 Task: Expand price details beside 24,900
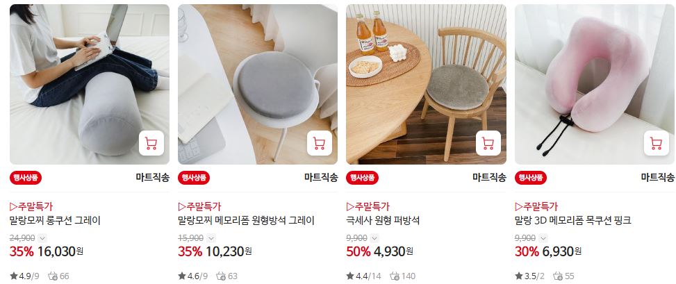coord(42,238)
